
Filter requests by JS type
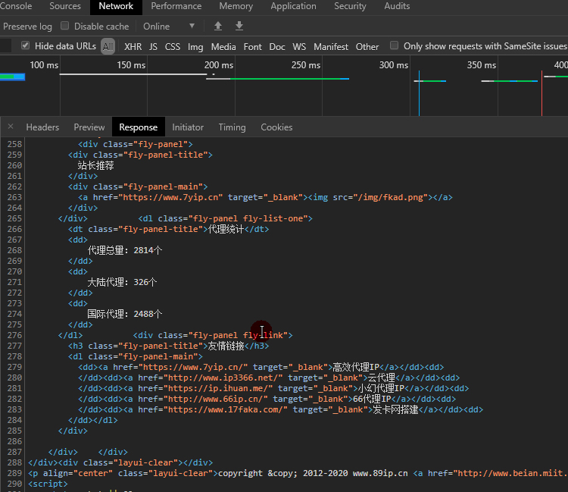coord(154,47)
